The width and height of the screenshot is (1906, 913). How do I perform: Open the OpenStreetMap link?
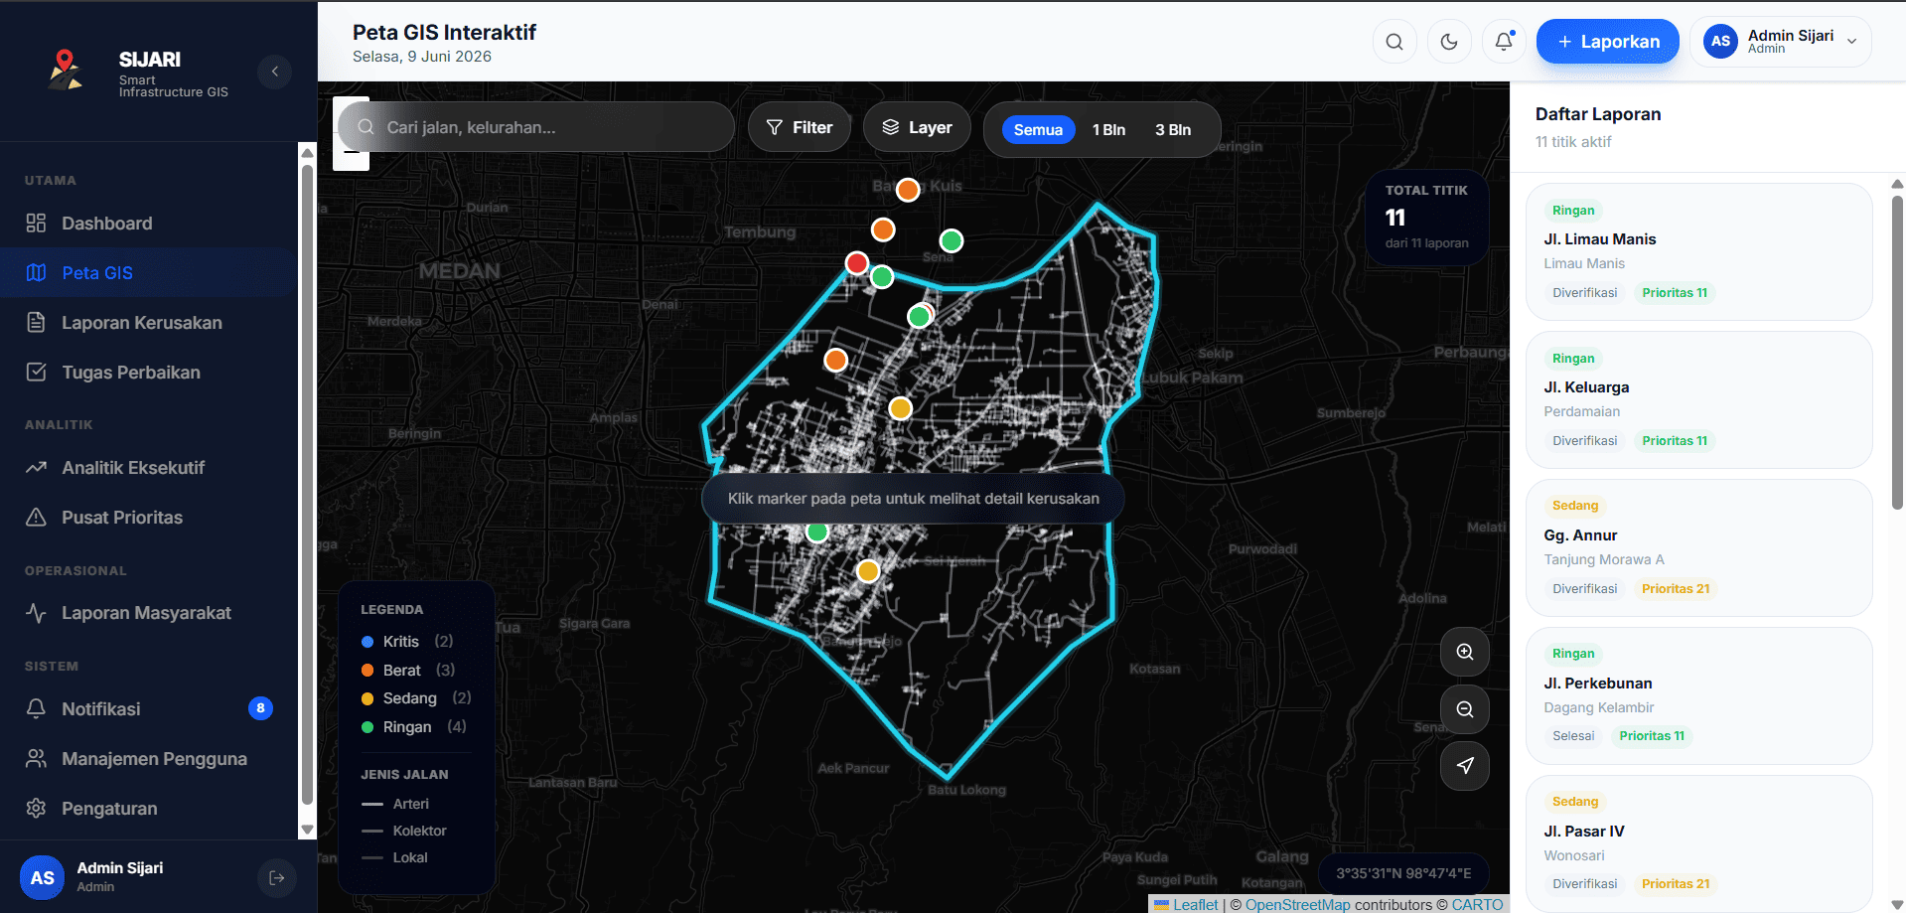[x=1297, y=905]
